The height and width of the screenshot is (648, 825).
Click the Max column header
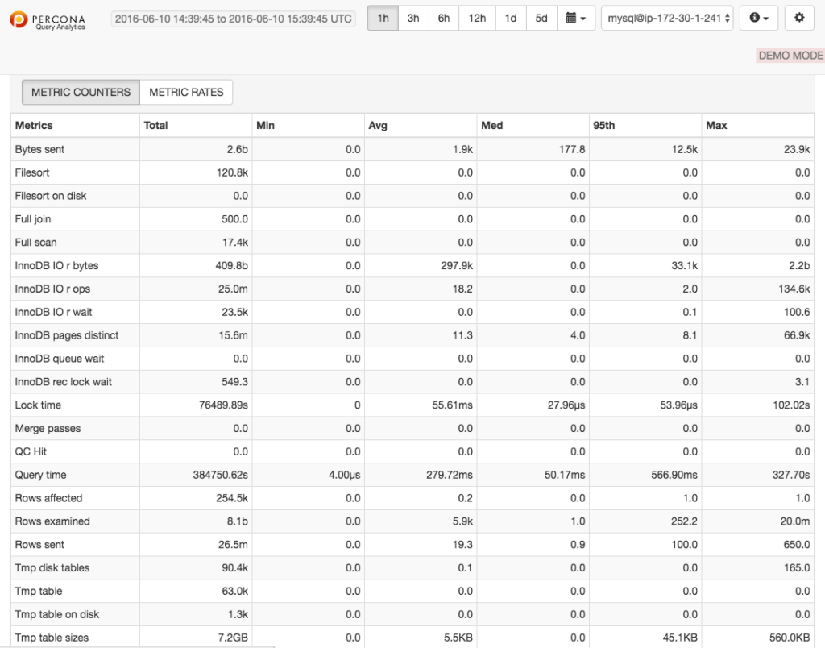[714, 126]
